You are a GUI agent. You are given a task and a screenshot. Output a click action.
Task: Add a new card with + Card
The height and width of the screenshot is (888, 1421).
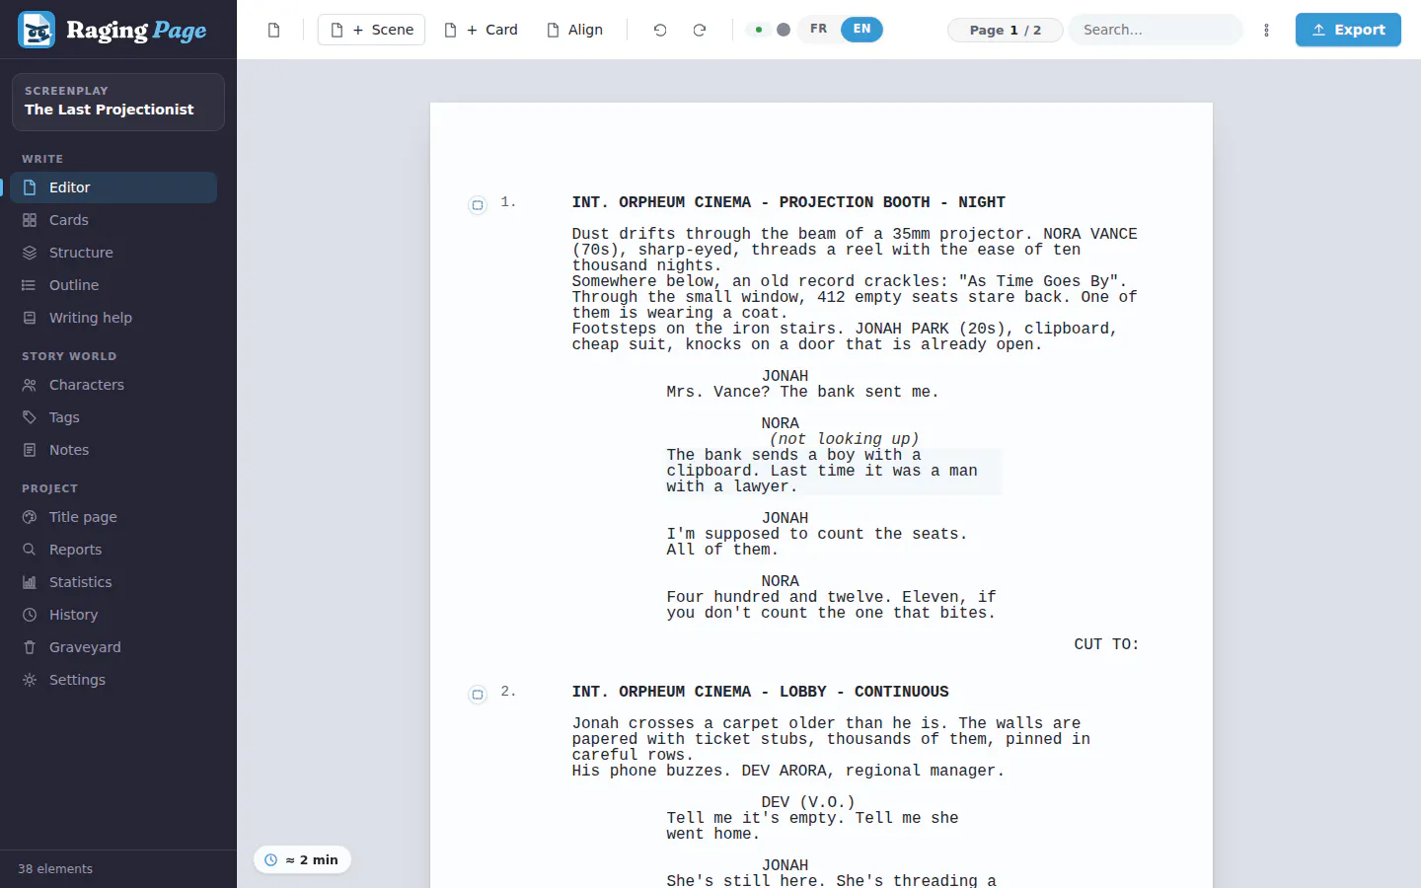[481, 30]
